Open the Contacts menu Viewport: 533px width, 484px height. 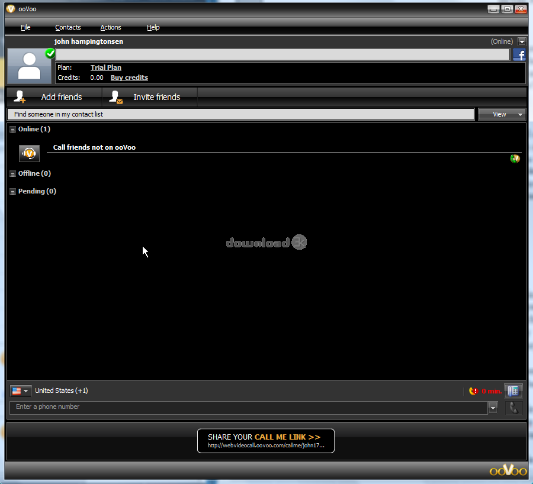[x=68, y=27]
